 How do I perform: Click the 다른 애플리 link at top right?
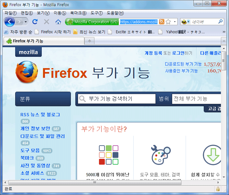211,53
